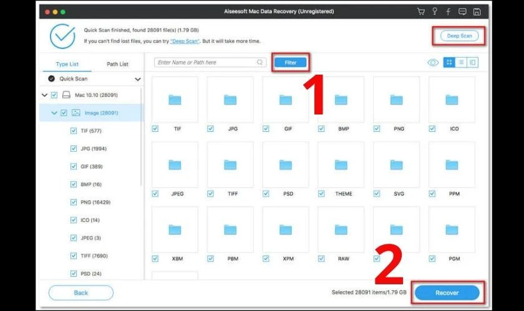This screenshot has height=311, width=524.
Task: Open the Facebook share icon
Action: click(447, 12)
